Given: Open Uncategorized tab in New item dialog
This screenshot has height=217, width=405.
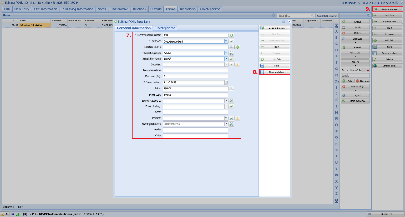Looking at the screenshot, I should click(x=165, y=28).
